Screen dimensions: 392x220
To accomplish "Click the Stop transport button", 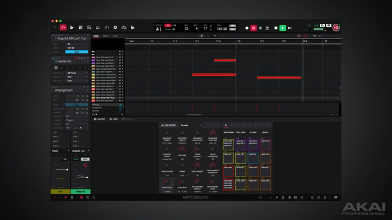I will (276, 28).
